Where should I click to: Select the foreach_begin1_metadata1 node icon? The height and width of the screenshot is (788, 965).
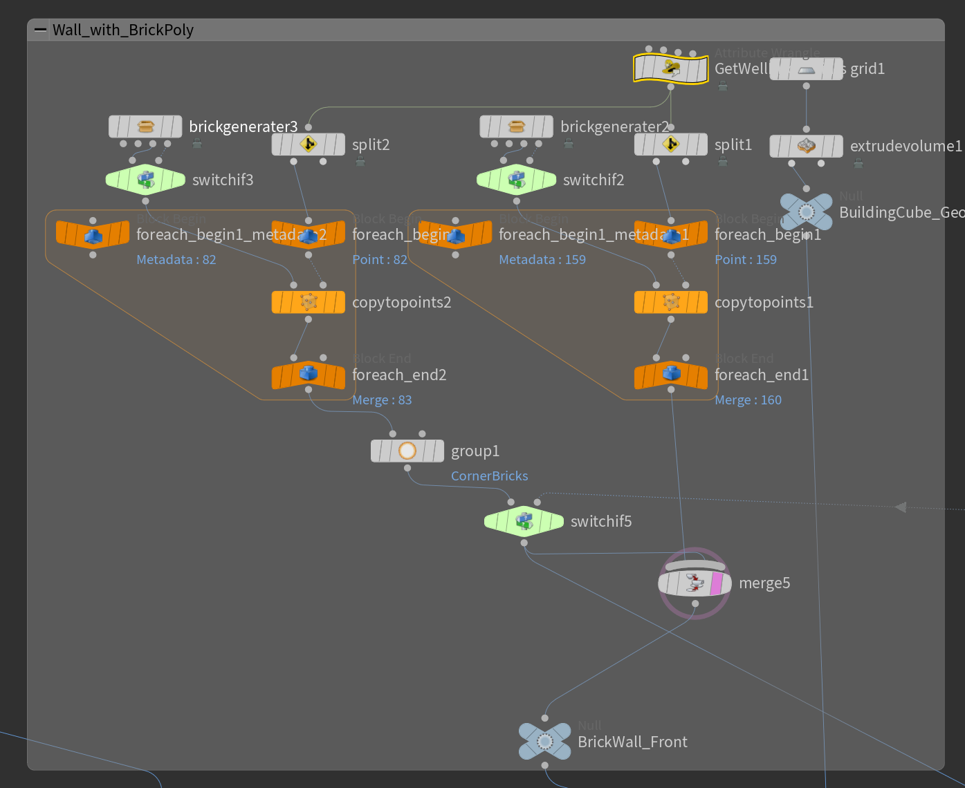click(x=455, y=235)
